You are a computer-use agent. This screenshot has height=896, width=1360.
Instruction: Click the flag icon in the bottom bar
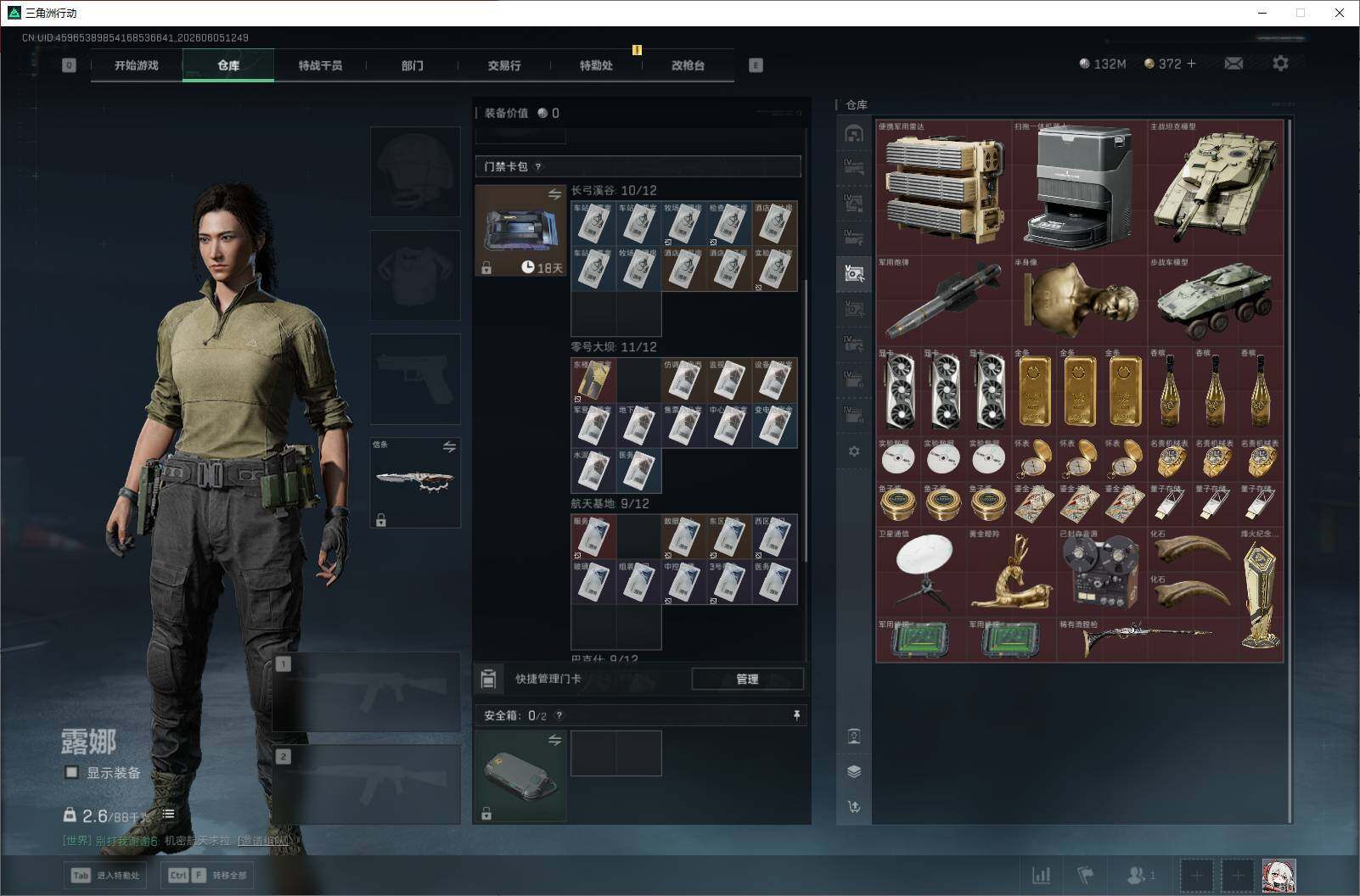[1086, 875]
